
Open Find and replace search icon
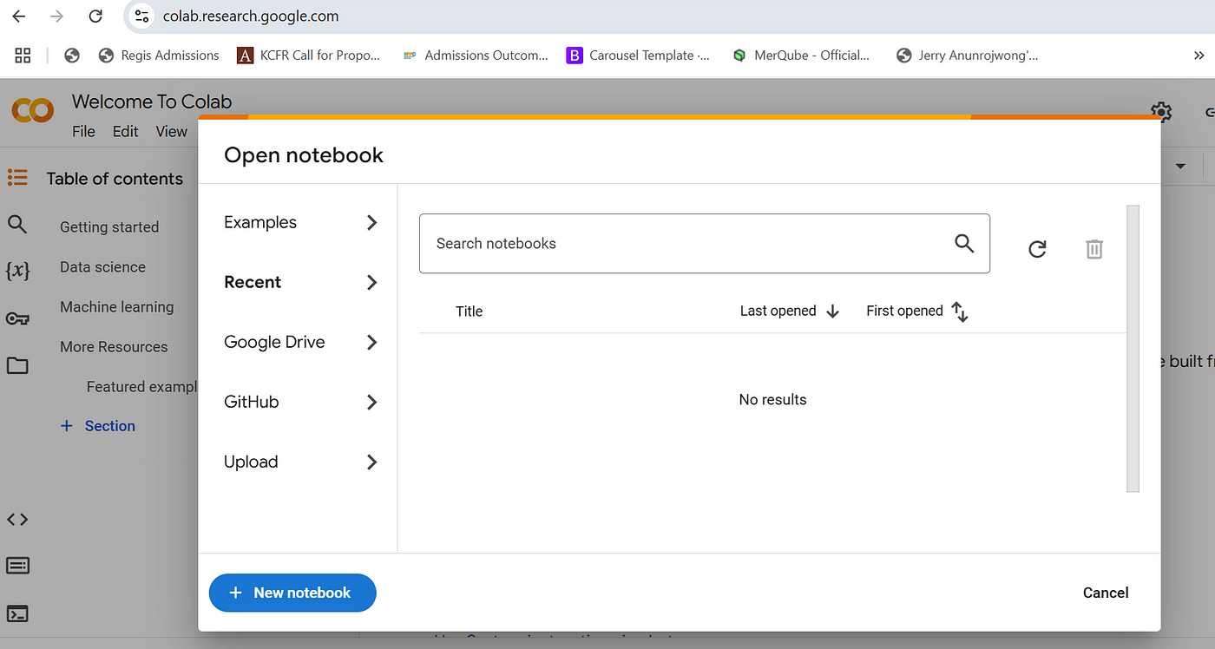click(x=17, y=225)
